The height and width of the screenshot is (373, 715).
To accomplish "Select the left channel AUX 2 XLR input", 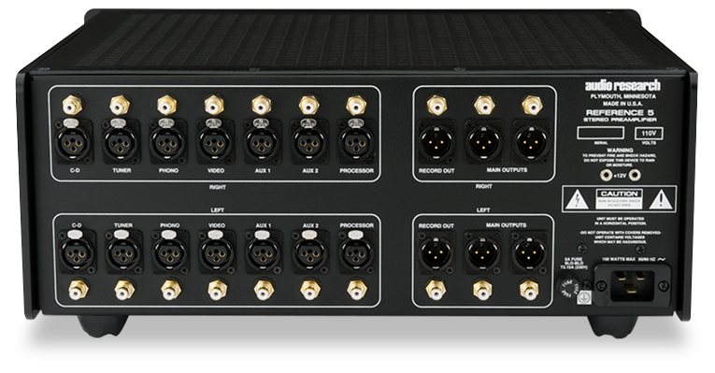I will click(x=310, y=252).
